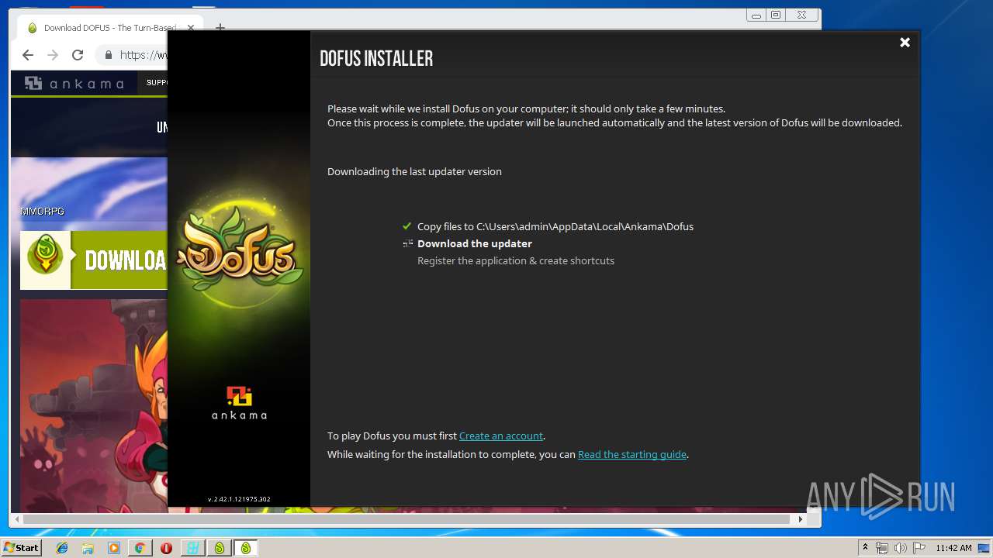Click the Ankama logo in installer sidebar
Viewport: 993px width, 558px height.
coord(239,403)
